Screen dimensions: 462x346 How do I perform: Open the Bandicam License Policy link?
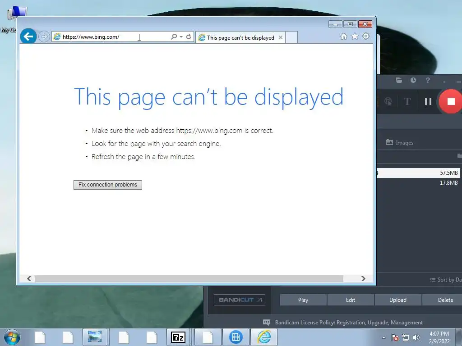[x=349, y=323]
